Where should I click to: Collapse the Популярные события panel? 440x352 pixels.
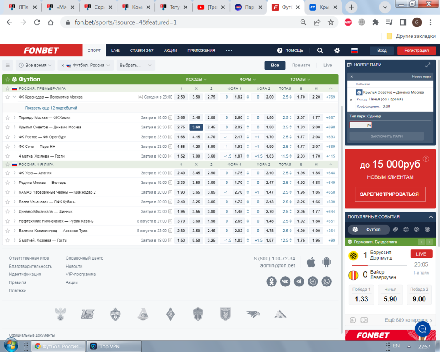pyautogui.click(x=431, y=217)
